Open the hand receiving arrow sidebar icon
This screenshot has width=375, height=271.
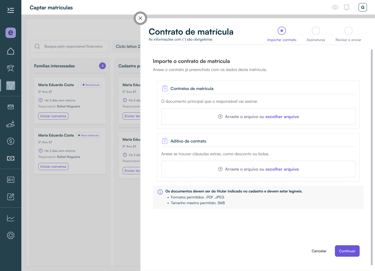(11, 124)
